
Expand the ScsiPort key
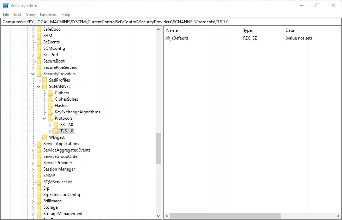click(x=33, y=55)
